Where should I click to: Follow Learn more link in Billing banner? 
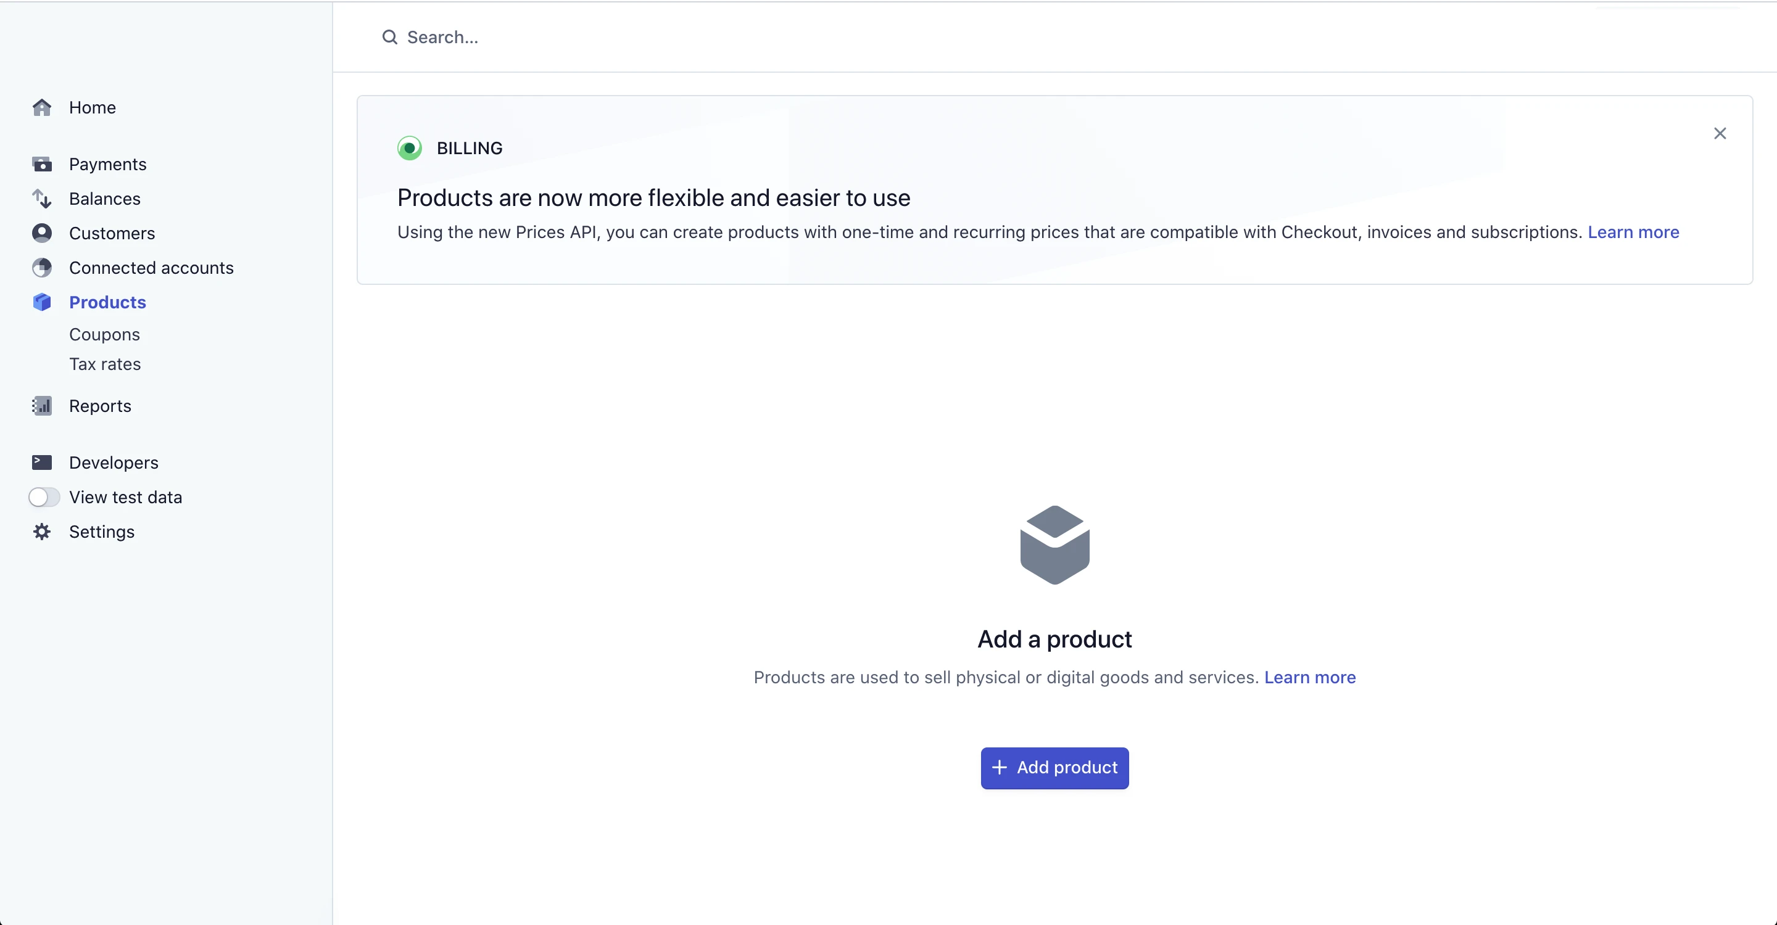(1633, 232)
